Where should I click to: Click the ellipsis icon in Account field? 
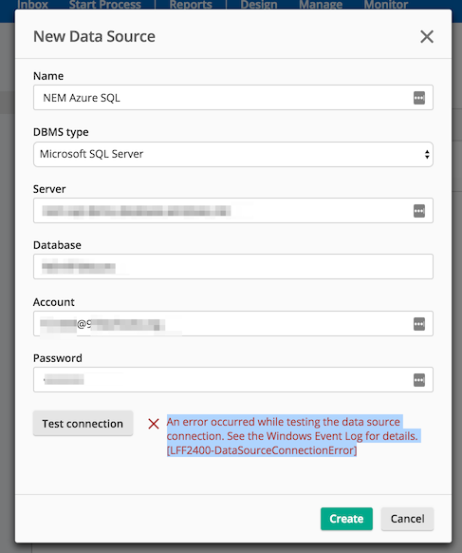click(418, 324)
